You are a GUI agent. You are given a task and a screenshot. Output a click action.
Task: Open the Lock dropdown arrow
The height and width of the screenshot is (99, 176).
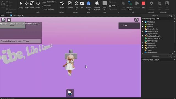click(117, 5)
